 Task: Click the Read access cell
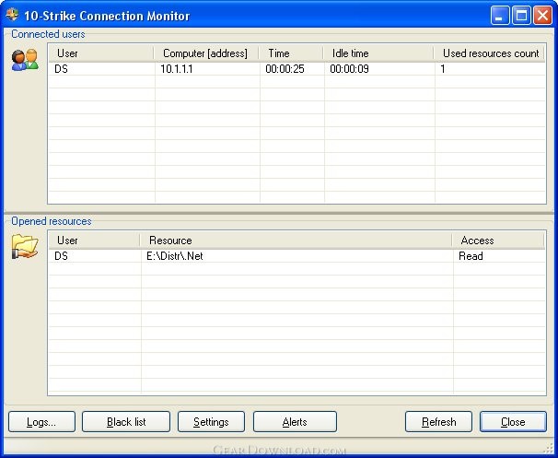point(471,256)
